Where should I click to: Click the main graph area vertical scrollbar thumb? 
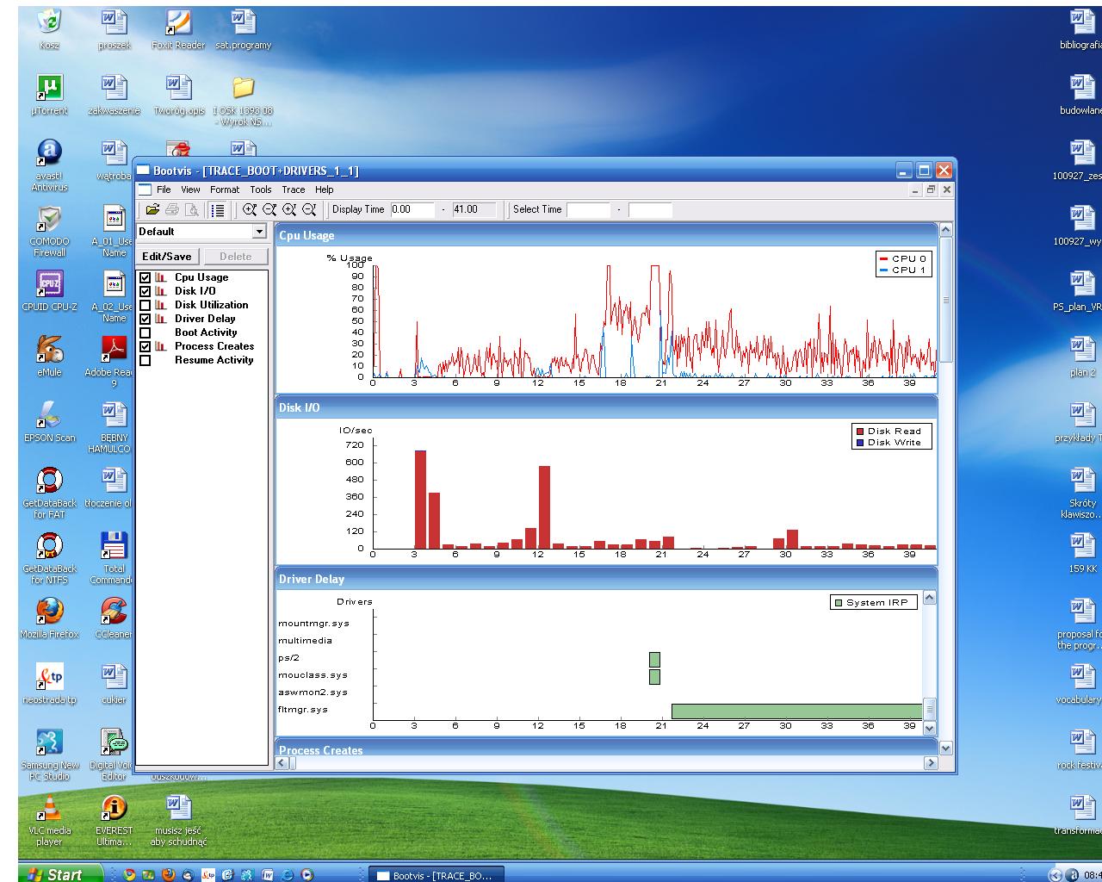(x=945, y=299)
